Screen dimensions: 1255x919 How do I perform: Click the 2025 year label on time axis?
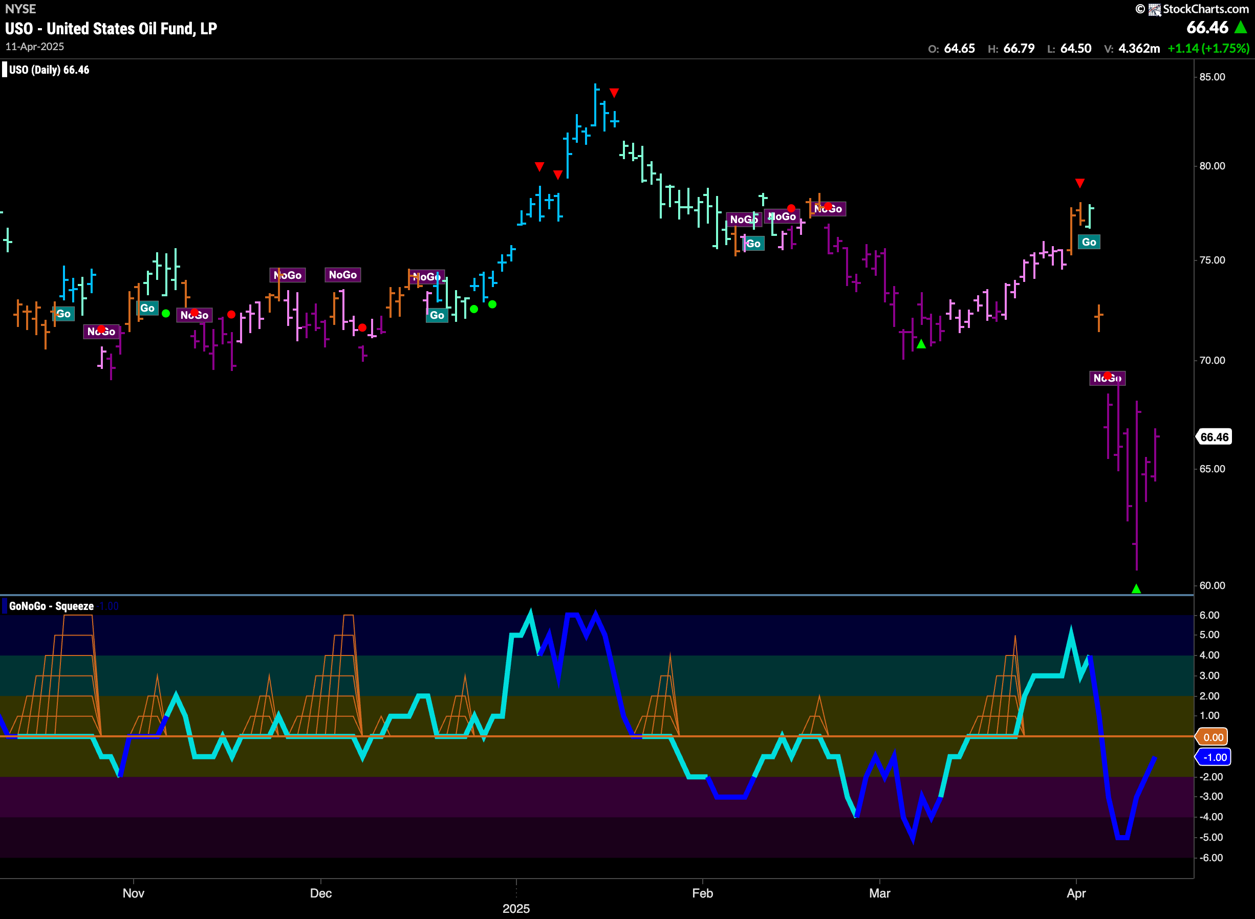pos(516,908)
